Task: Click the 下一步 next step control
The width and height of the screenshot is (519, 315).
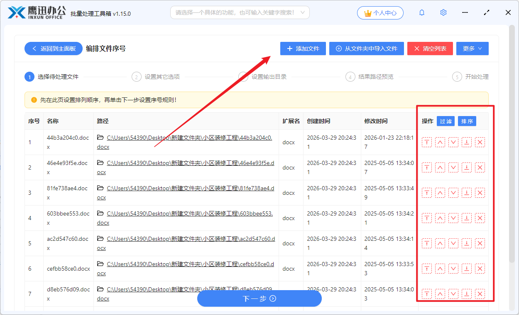Action: coord(259,298)
